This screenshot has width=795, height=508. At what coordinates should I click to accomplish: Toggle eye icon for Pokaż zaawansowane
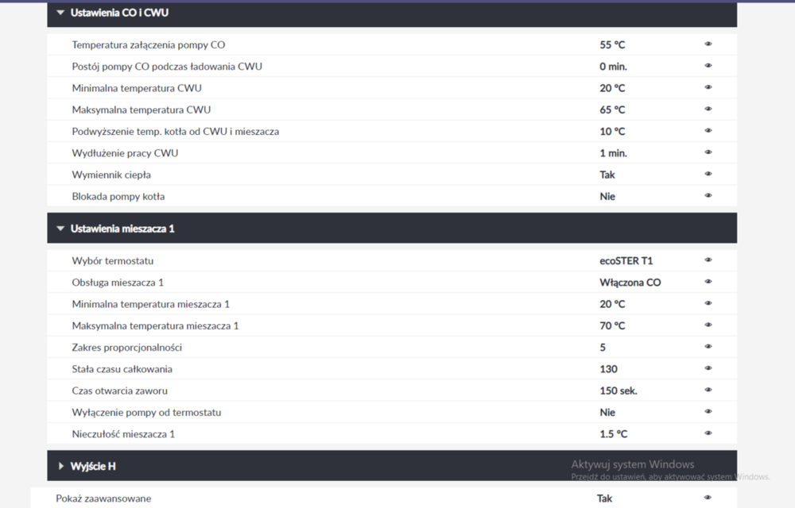coord(708,498)
